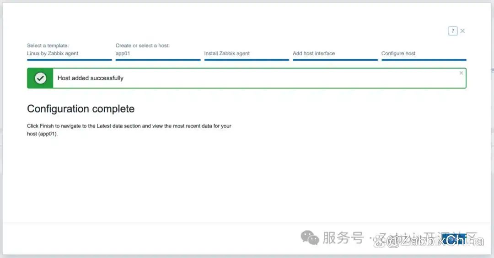Click the green success checkmark icon
This screenshot has width=494, height=258.
click(40, 78)
